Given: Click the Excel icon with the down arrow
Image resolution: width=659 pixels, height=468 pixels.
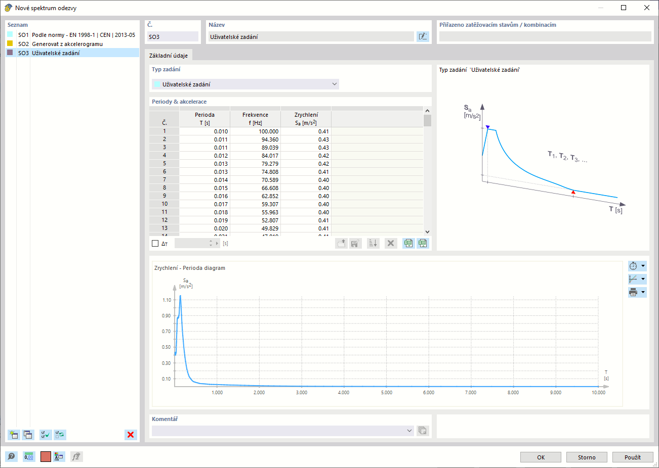Looking at the screenshot, I should tap(408, 243).
